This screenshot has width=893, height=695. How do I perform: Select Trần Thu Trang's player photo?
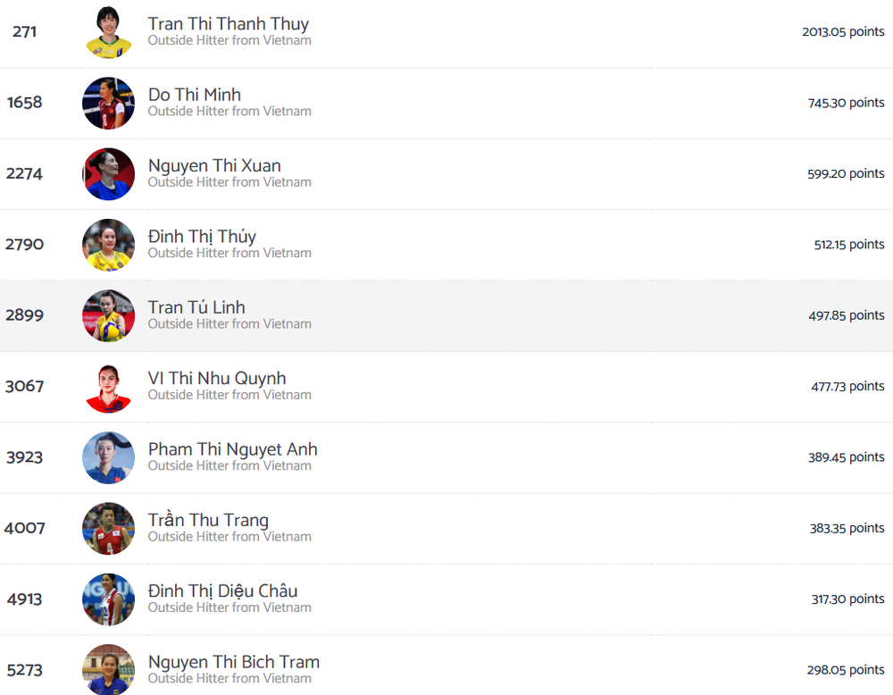click(108, 529)
